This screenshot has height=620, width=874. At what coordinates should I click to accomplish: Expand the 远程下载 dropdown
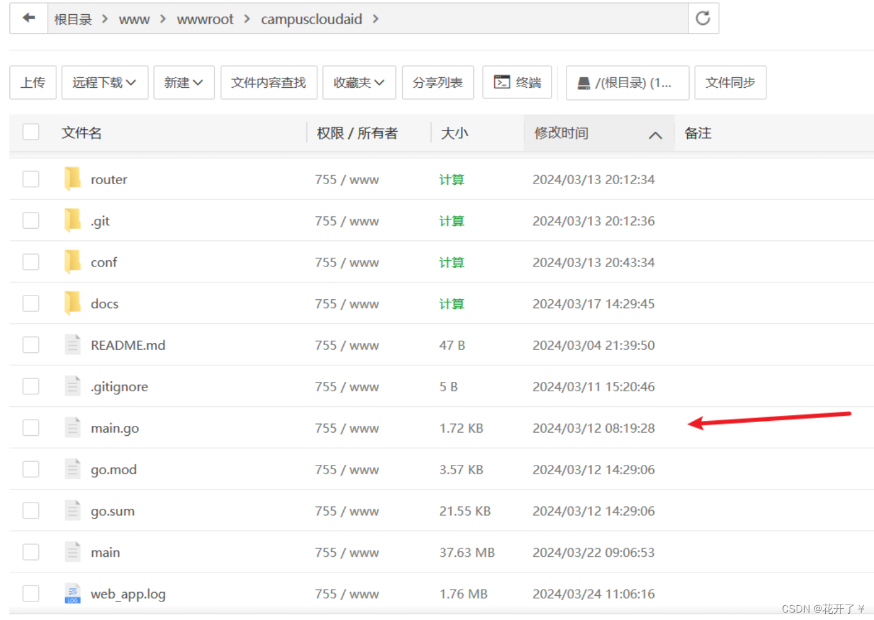click(105, 83)
